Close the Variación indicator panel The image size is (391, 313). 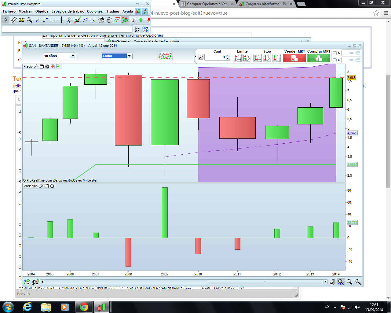[x=52, y=186]
